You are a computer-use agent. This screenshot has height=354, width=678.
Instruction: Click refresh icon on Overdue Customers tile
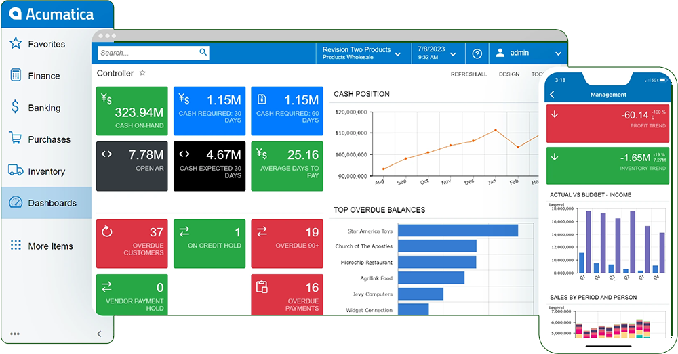107,232
